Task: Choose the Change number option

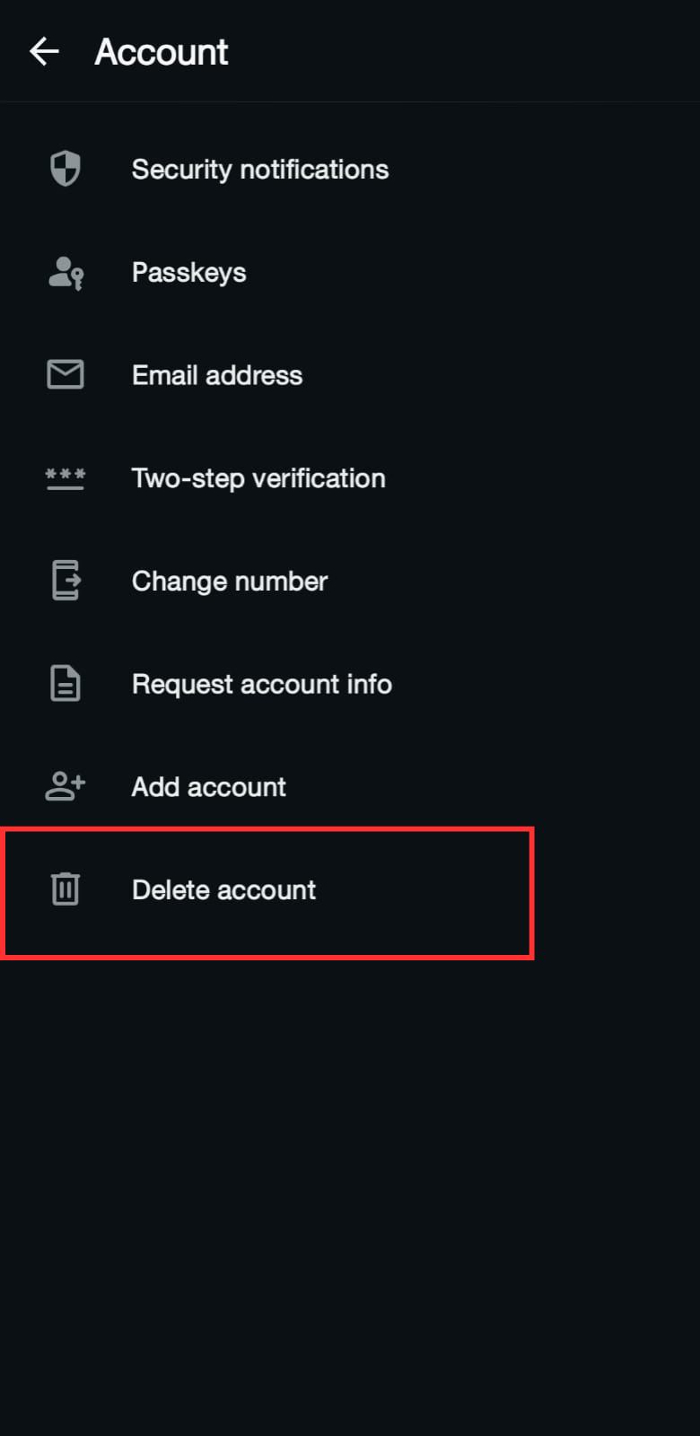Action: pos(230,582)
